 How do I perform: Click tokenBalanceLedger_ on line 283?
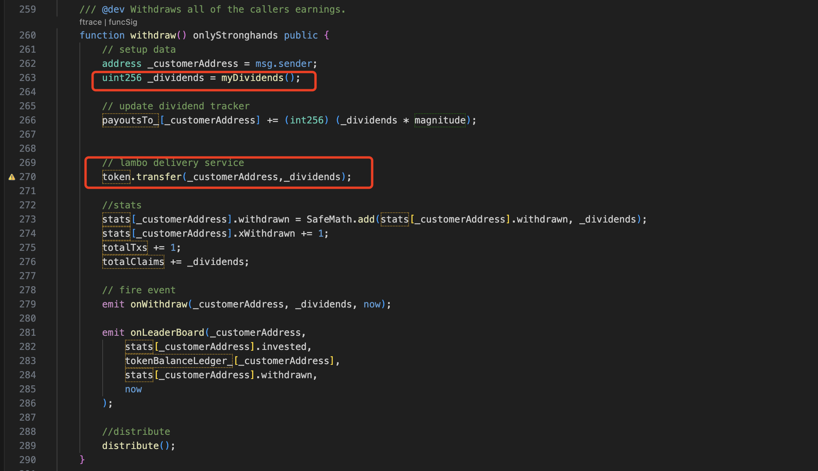(179, 361)
